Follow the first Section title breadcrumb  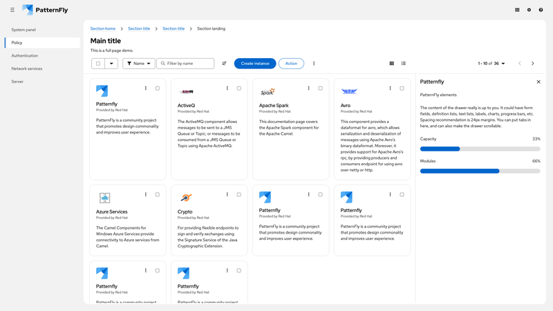(139, 28)
